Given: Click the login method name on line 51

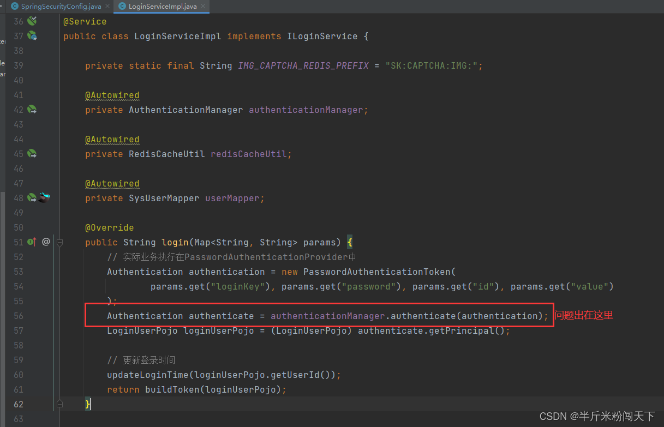Looking at the screenshot, I should (175, 242).
